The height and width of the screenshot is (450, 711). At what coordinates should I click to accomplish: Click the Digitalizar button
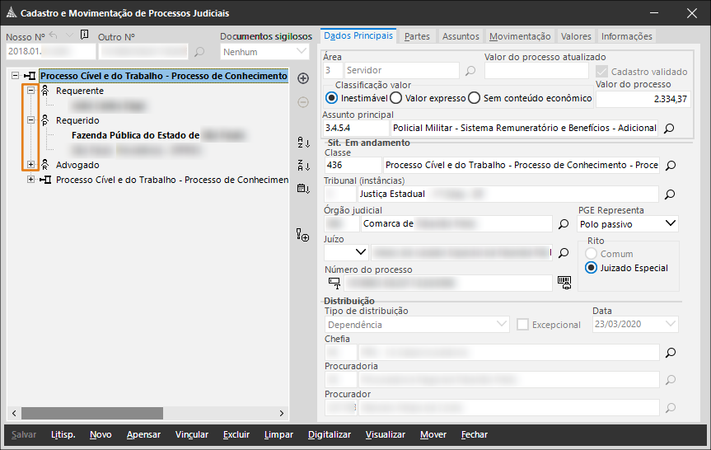pyautogui.click(x=329, y=434)
